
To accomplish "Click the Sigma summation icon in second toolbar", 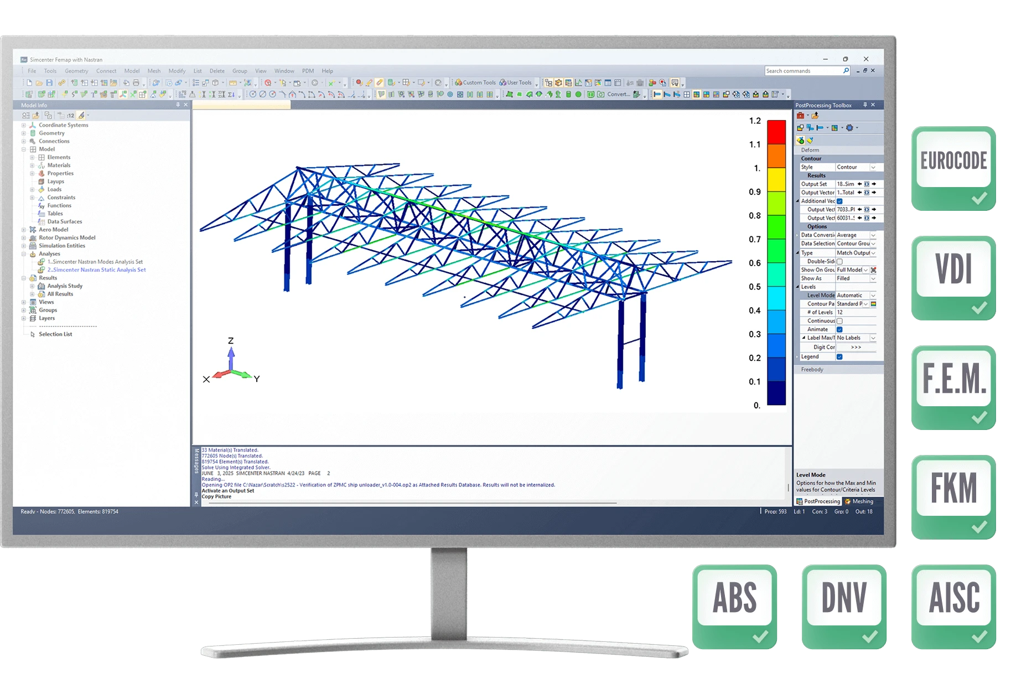I will (x=231, y=94).
